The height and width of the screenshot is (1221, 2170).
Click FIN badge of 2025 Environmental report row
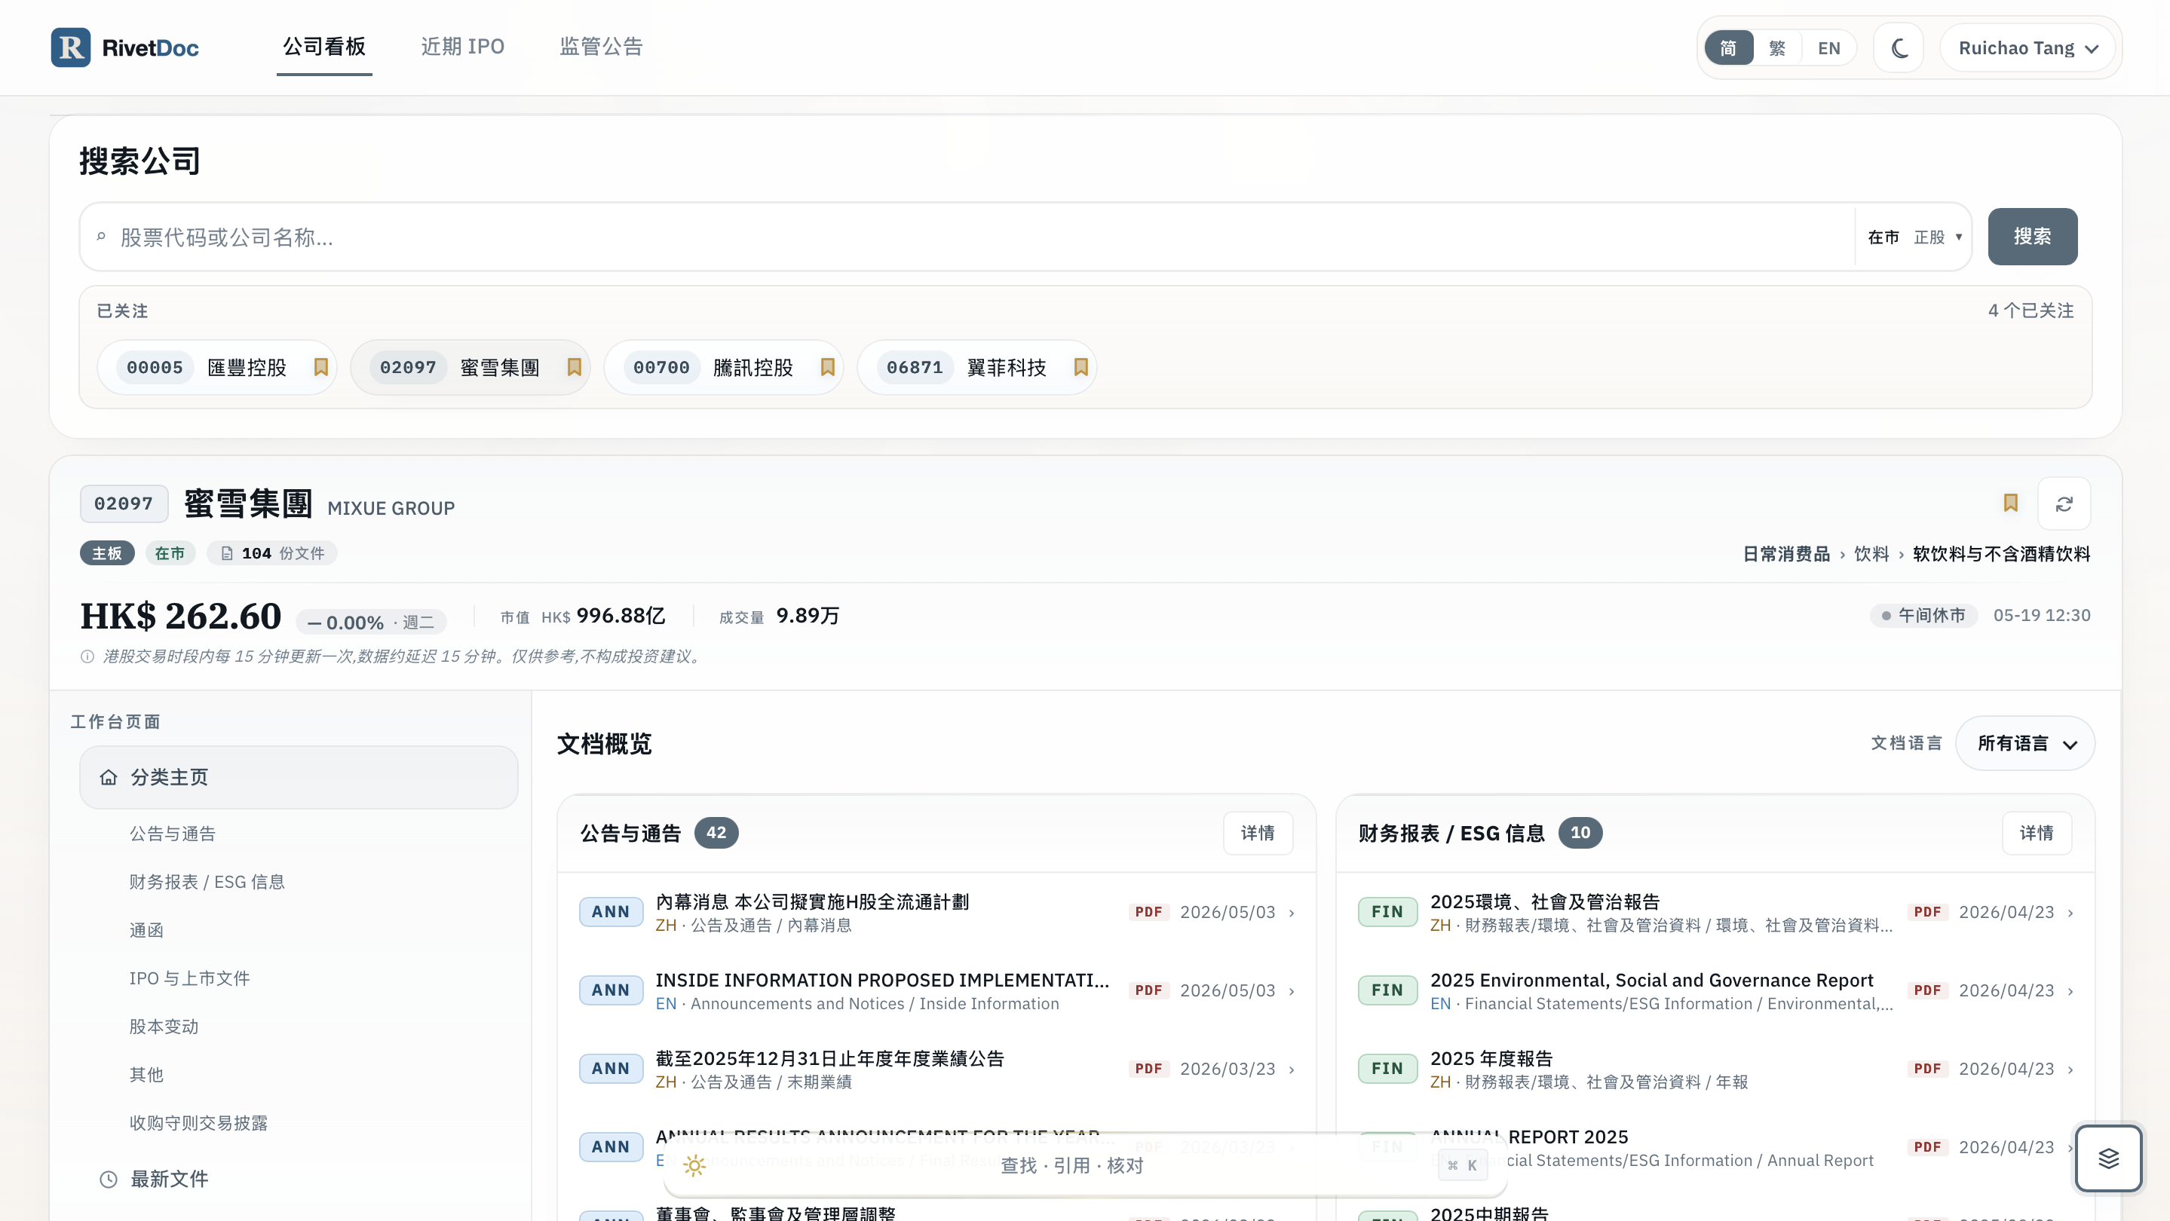[x=1387, y=990]
